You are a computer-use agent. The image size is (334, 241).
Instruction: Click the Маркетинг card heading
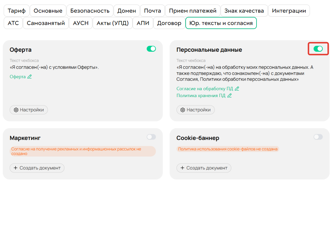click(x=25, y=138)
